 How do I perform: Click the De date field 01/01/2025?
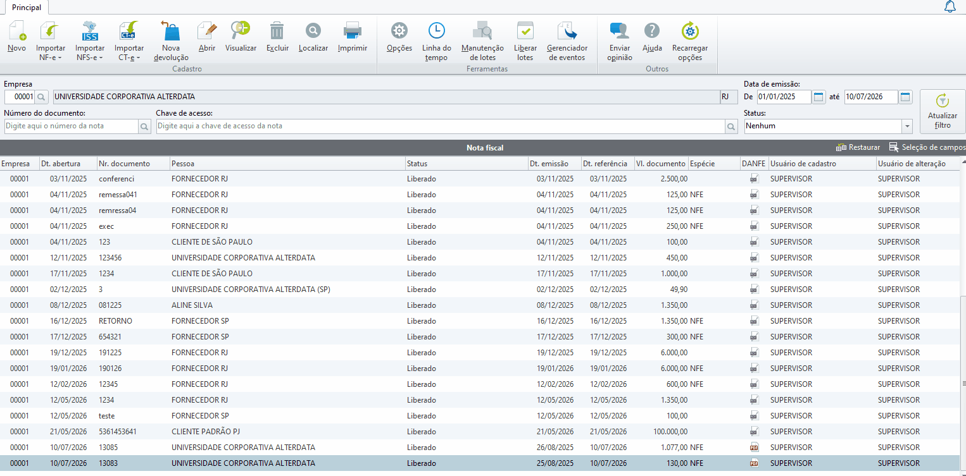pyautogui.click(x=784, y=97)
